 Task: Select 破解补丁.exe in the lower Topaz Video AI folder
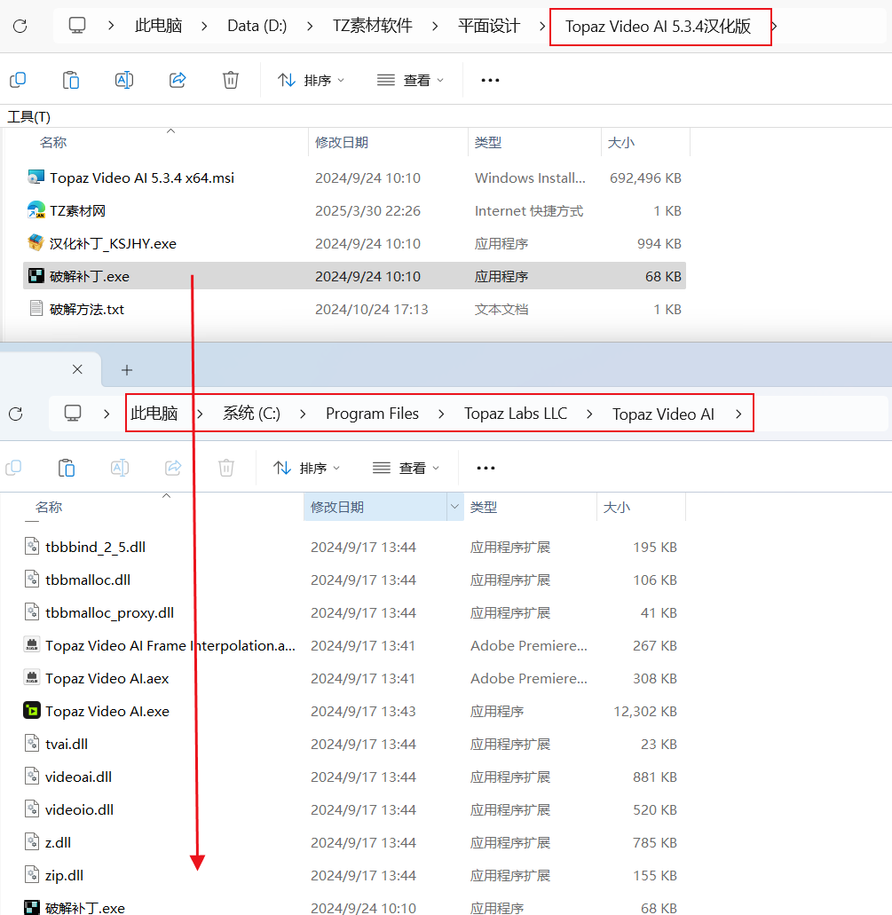click(85, 908)
